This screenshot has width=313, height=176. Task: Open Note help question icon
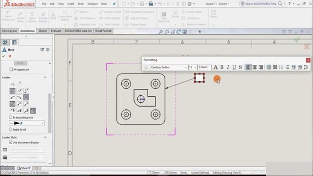click(x=48, y=50)
